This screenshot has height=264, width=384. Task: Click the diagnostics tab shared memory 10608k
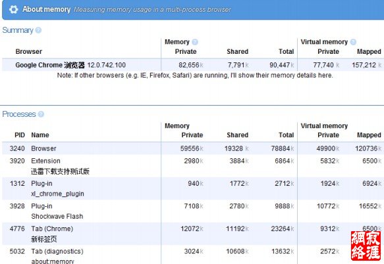pos(237,252)
